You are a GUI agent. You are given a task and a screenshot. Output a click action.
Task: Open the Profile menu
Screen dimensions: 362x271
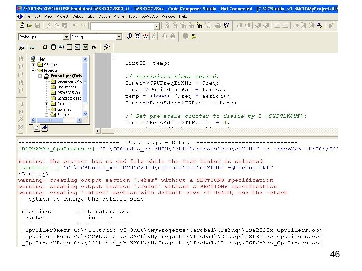(119, 16)
